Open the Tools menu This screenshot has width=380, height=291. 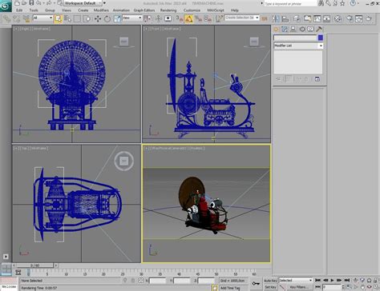[34, 10]
